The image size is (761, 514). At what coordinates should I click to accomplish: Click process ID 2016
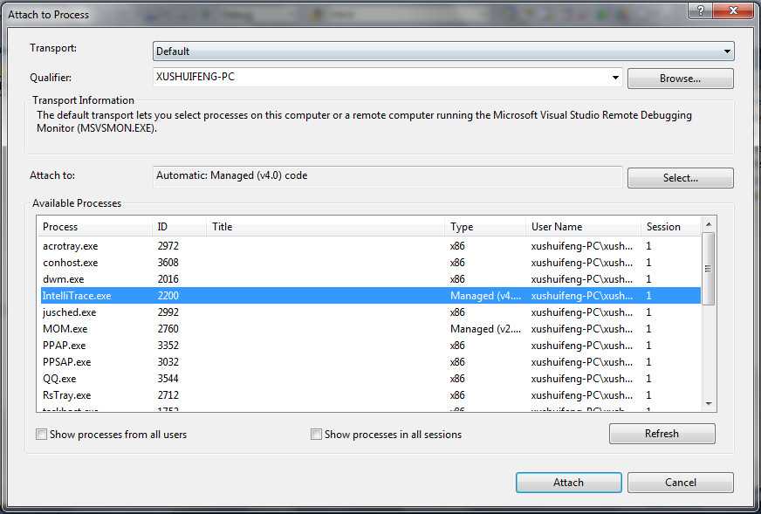pyautogui.click(x=168, y=279)
